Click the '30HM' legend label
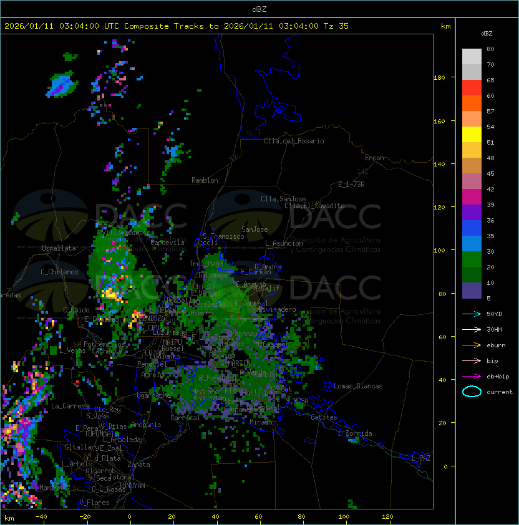 (x=494, y=329)
